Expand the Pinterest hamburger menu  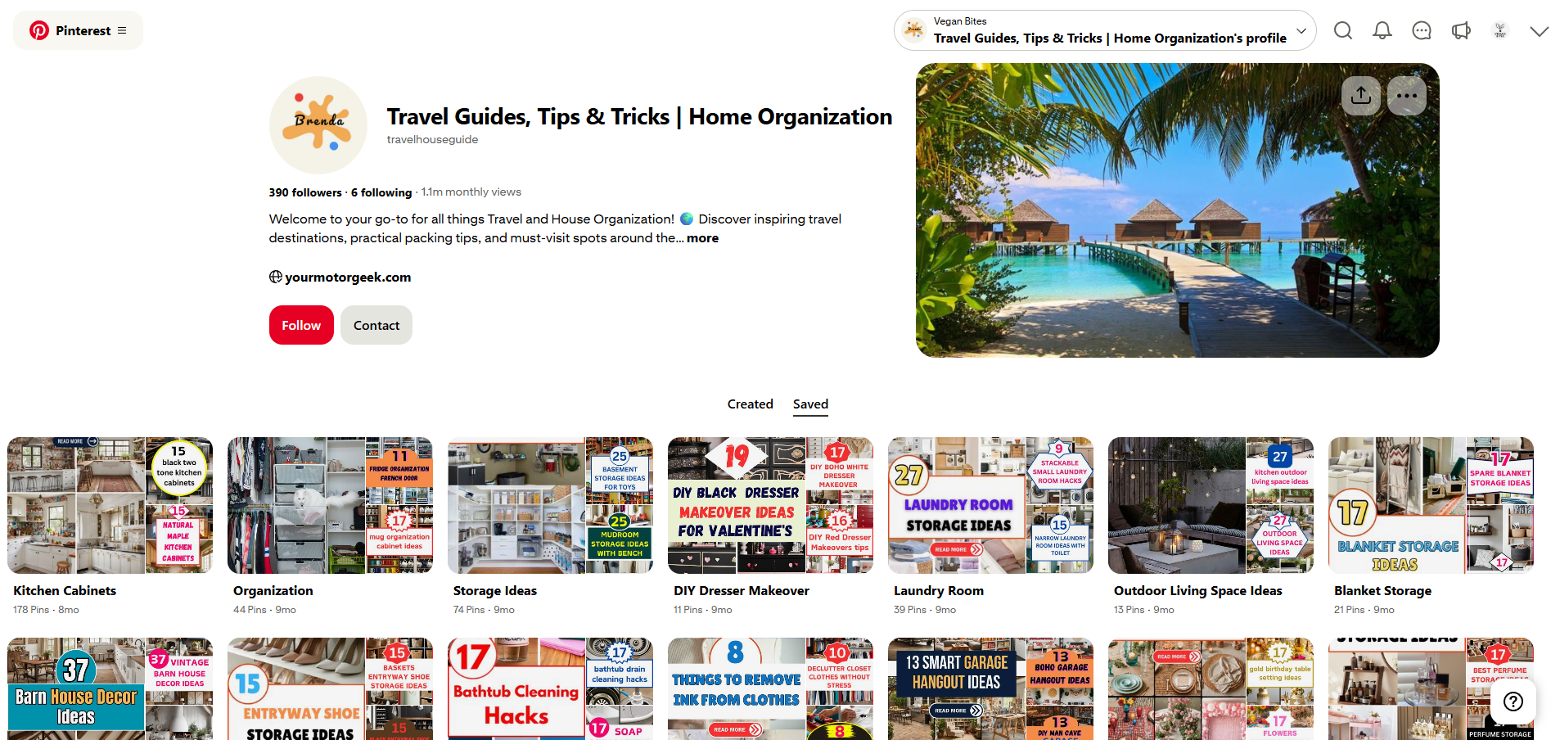pyautogui.click(x=122, y=30)
